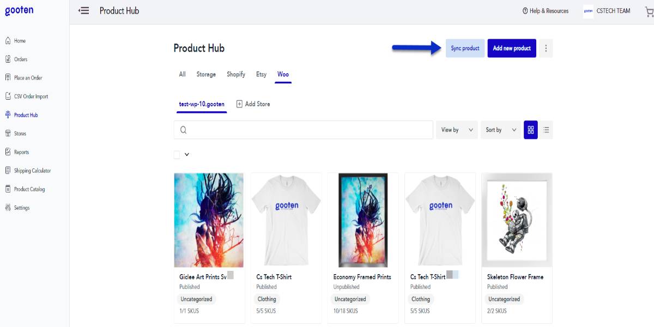654x327 pixels.
Task: Open the Stores icon in the sidebar
Action: [x=8, y=133]
